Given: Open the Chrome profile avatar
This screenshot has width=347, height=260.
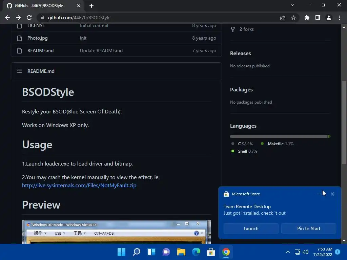Looking at the screenshot, I should [329, 18].
